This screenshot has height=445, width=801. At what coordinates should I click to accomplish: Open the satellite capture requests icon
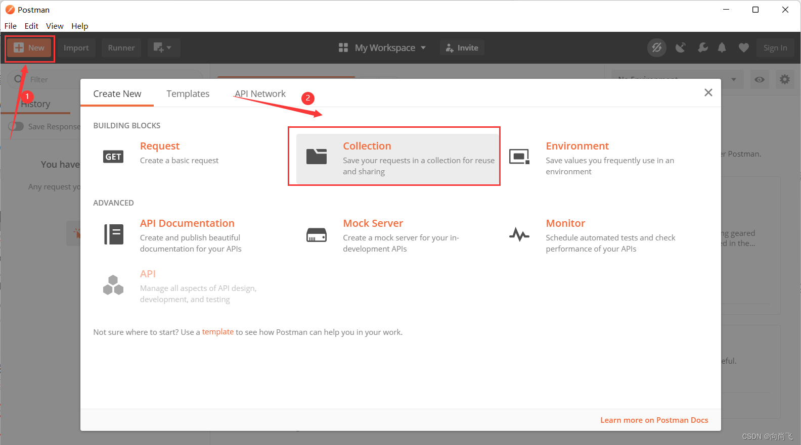click(x=681, y=48)
